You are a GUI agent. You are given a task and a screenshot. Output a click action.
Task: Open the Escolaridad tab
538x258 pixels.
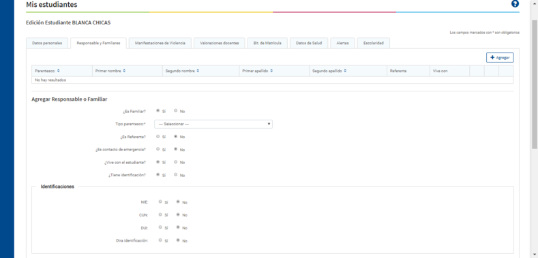point(373,43)
